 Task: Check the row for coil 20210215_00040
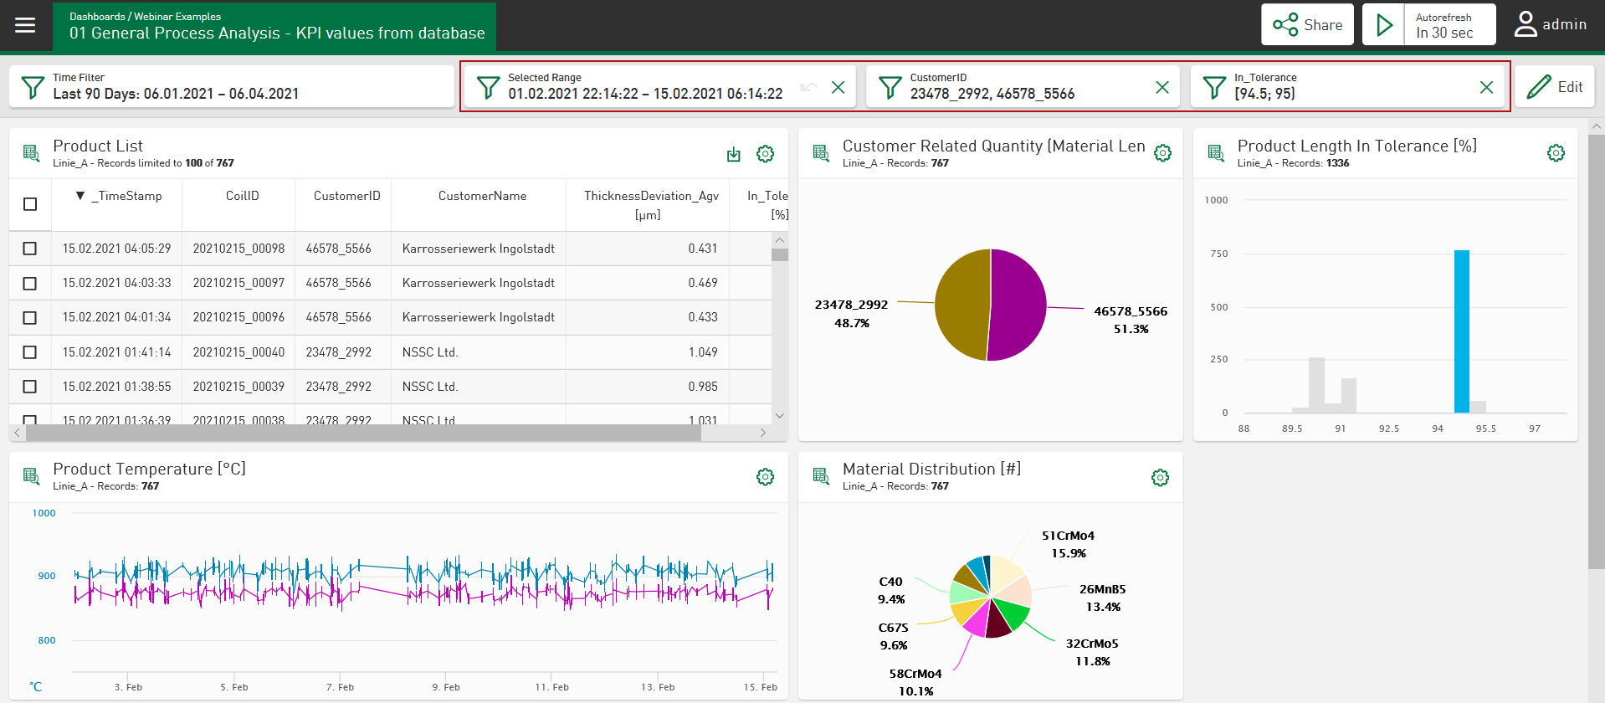click(30, 352)
